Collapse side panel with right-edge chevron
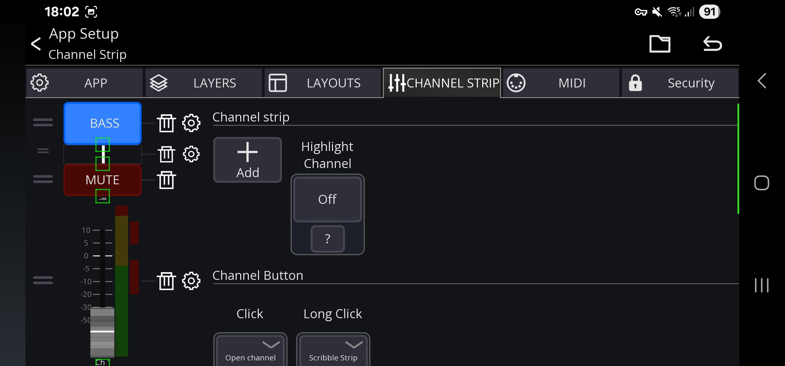This screenshot has height=366, width=785. (762, 81)
